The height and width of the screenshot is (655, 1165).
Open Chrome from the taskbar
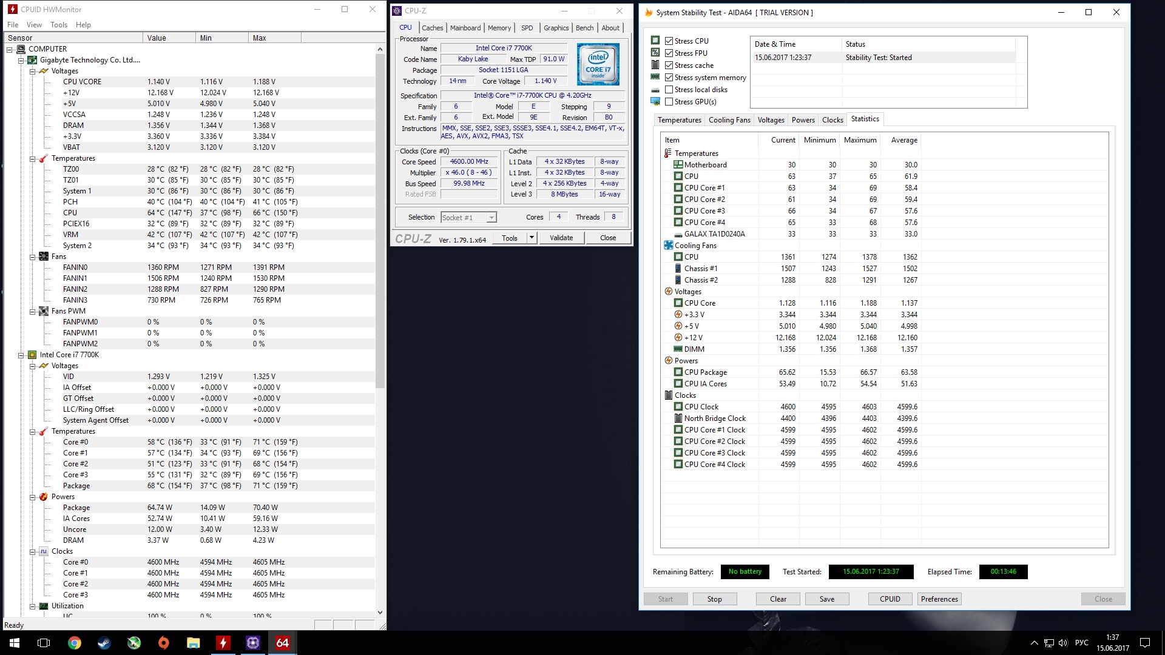[x=75, y=643]
